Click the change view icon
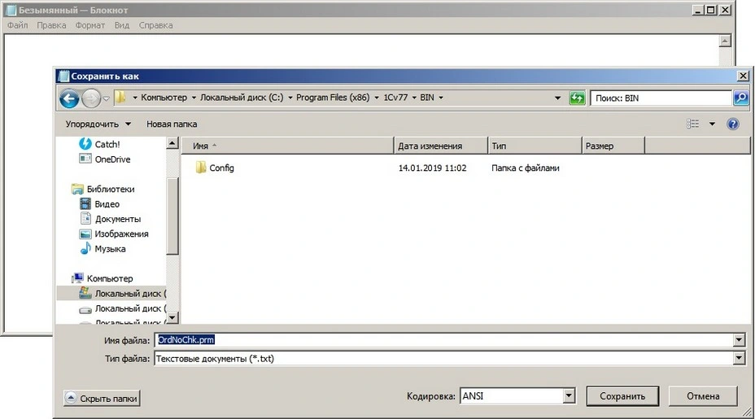Screen dimensions: 755x419 693,124
